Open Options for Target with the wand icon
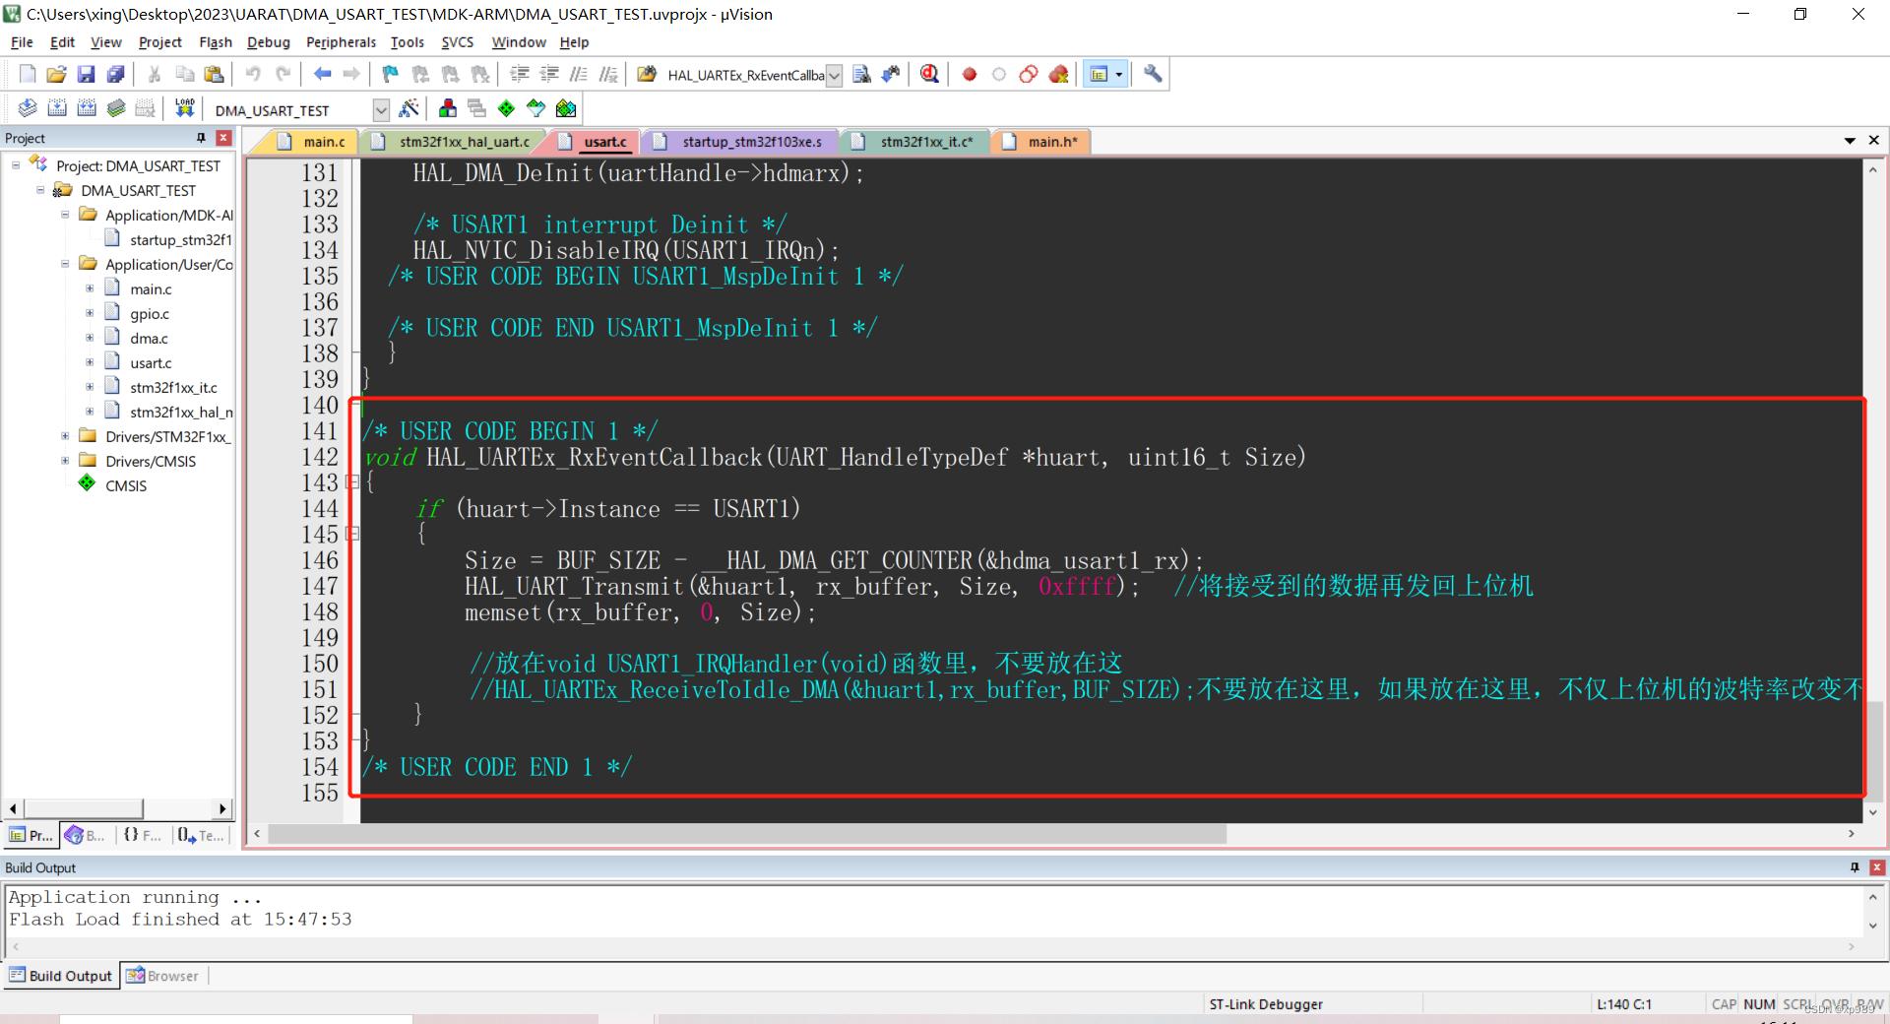 (x=409, y=108)
